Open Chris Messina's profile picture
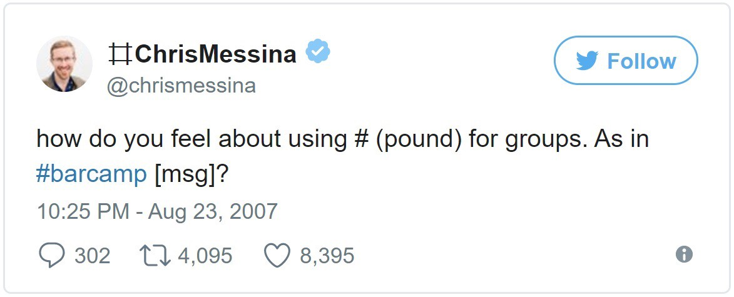Image resolution: width=734 pixels, height=297 pixels. coord(64,63)
